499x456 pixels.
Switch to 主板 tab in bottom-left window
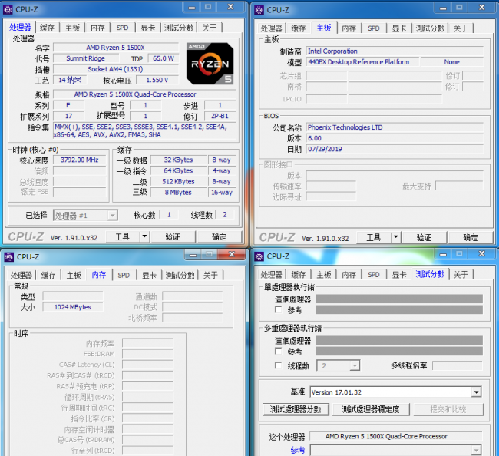pos(74,275)
